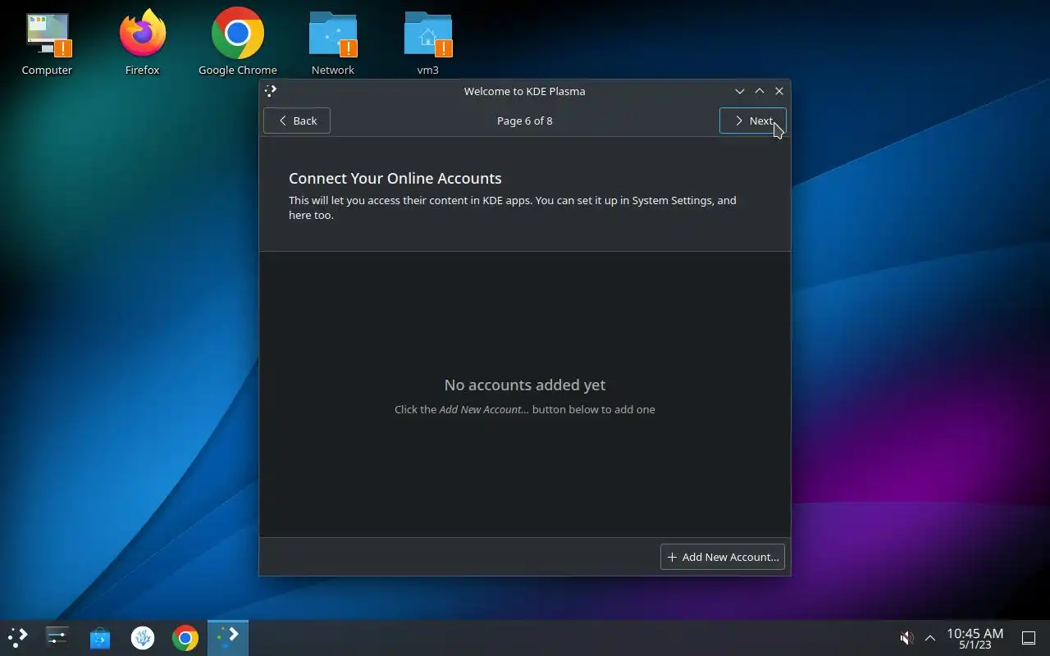Click the Show Desktop button in panel
Image resolution: width=1050 pixels, height=656 pixels.
click(1028, 638)
